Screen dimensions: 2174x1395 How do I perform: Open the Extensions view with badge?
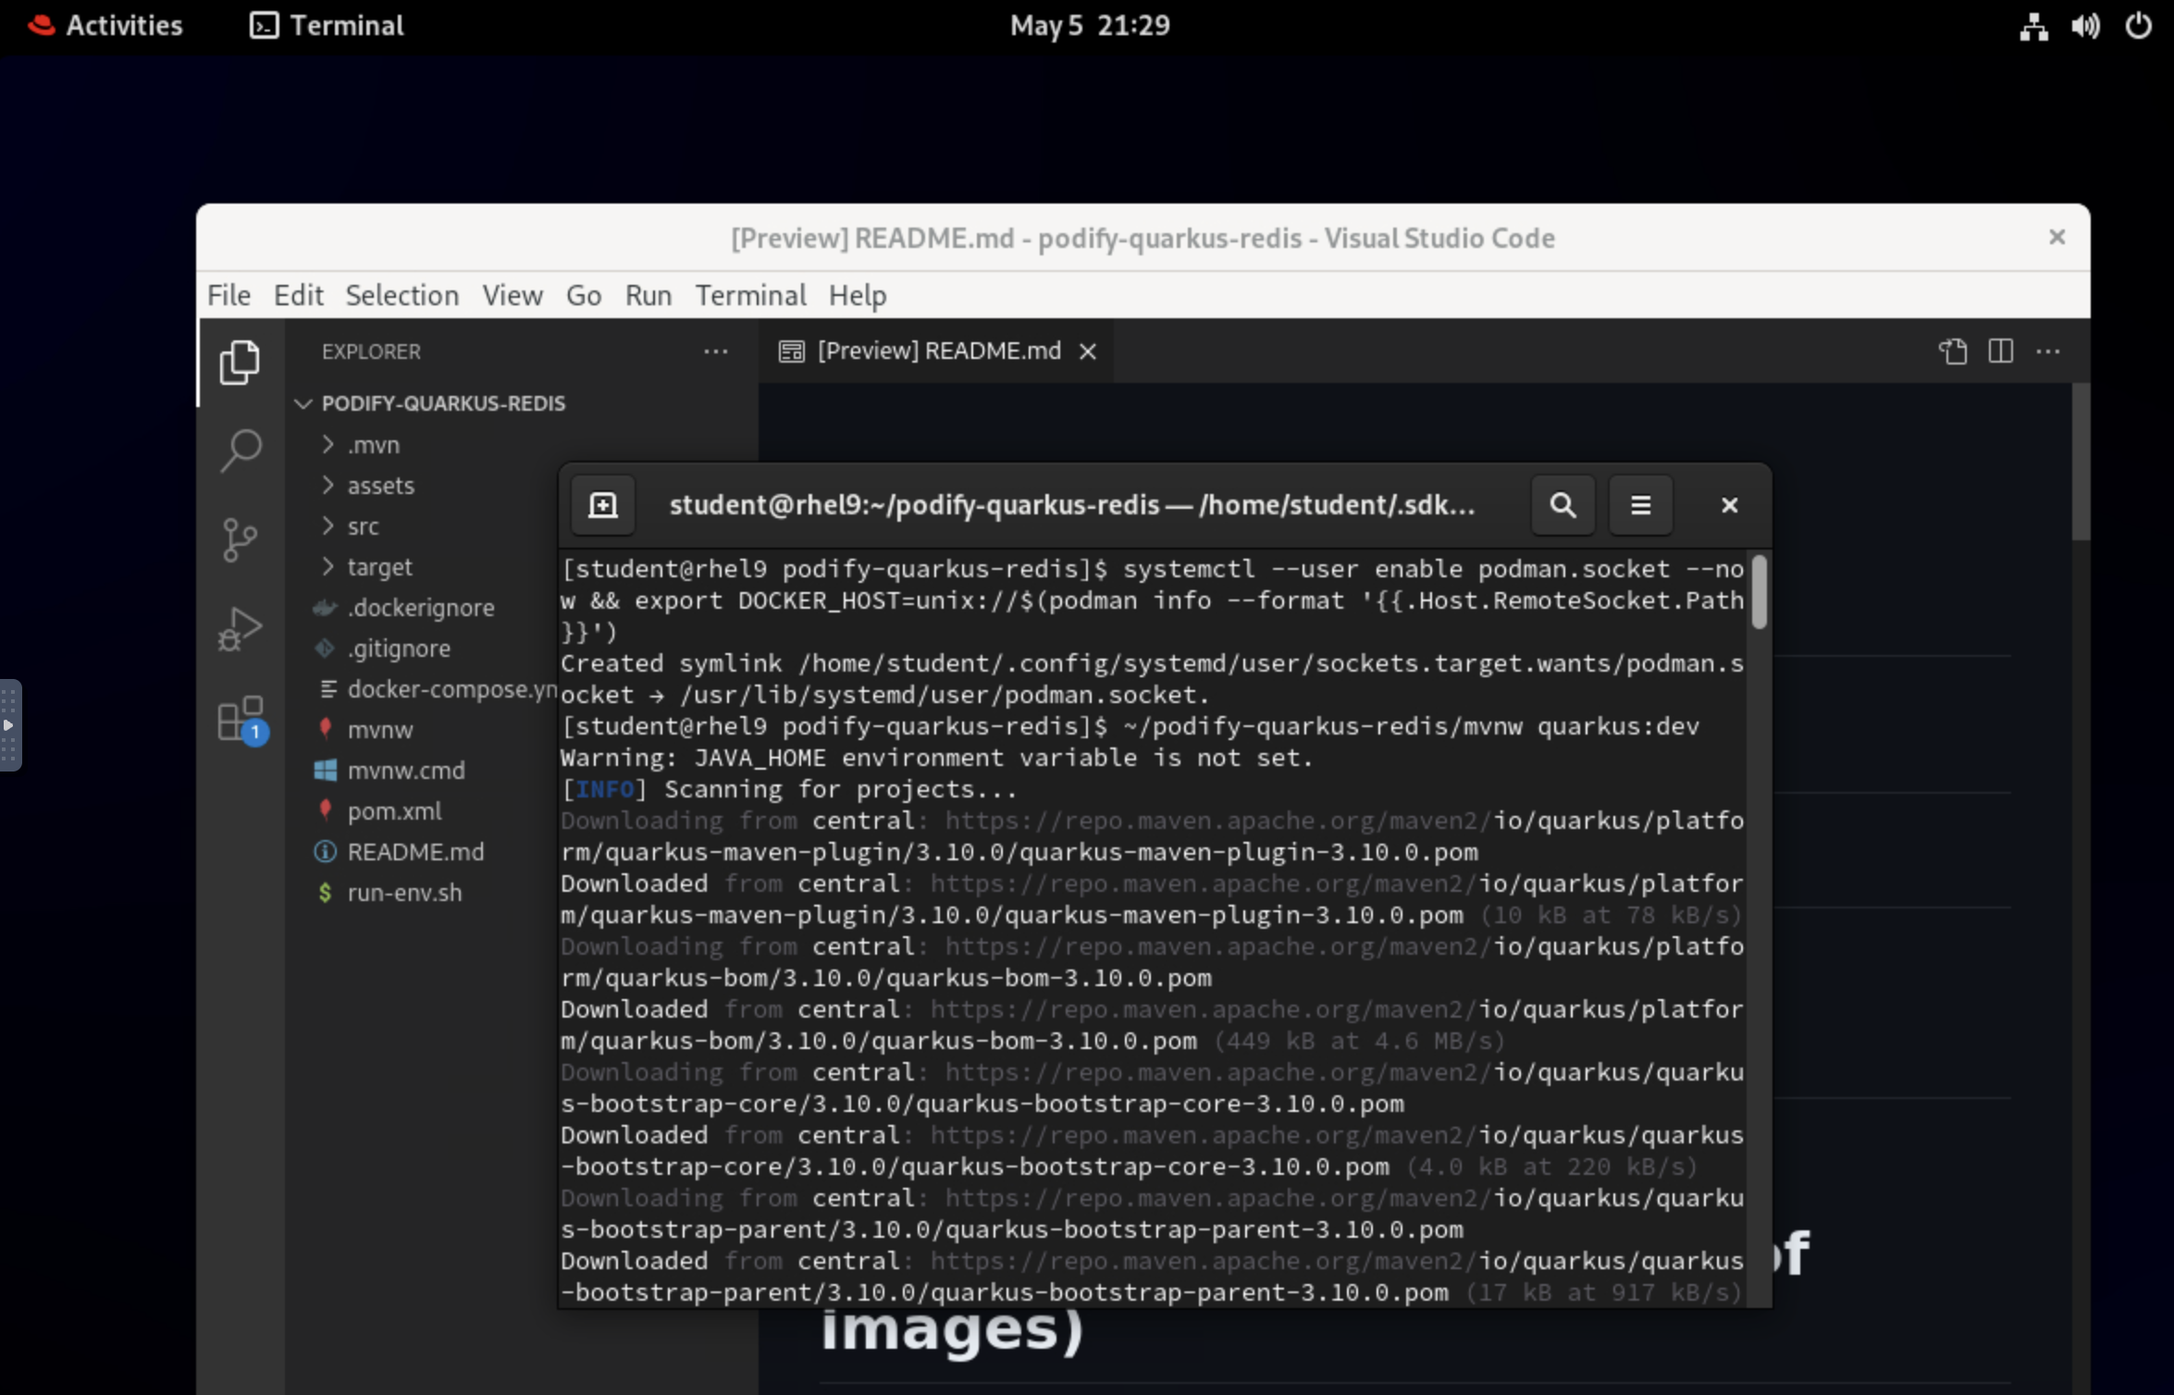(x=240, y=719)
